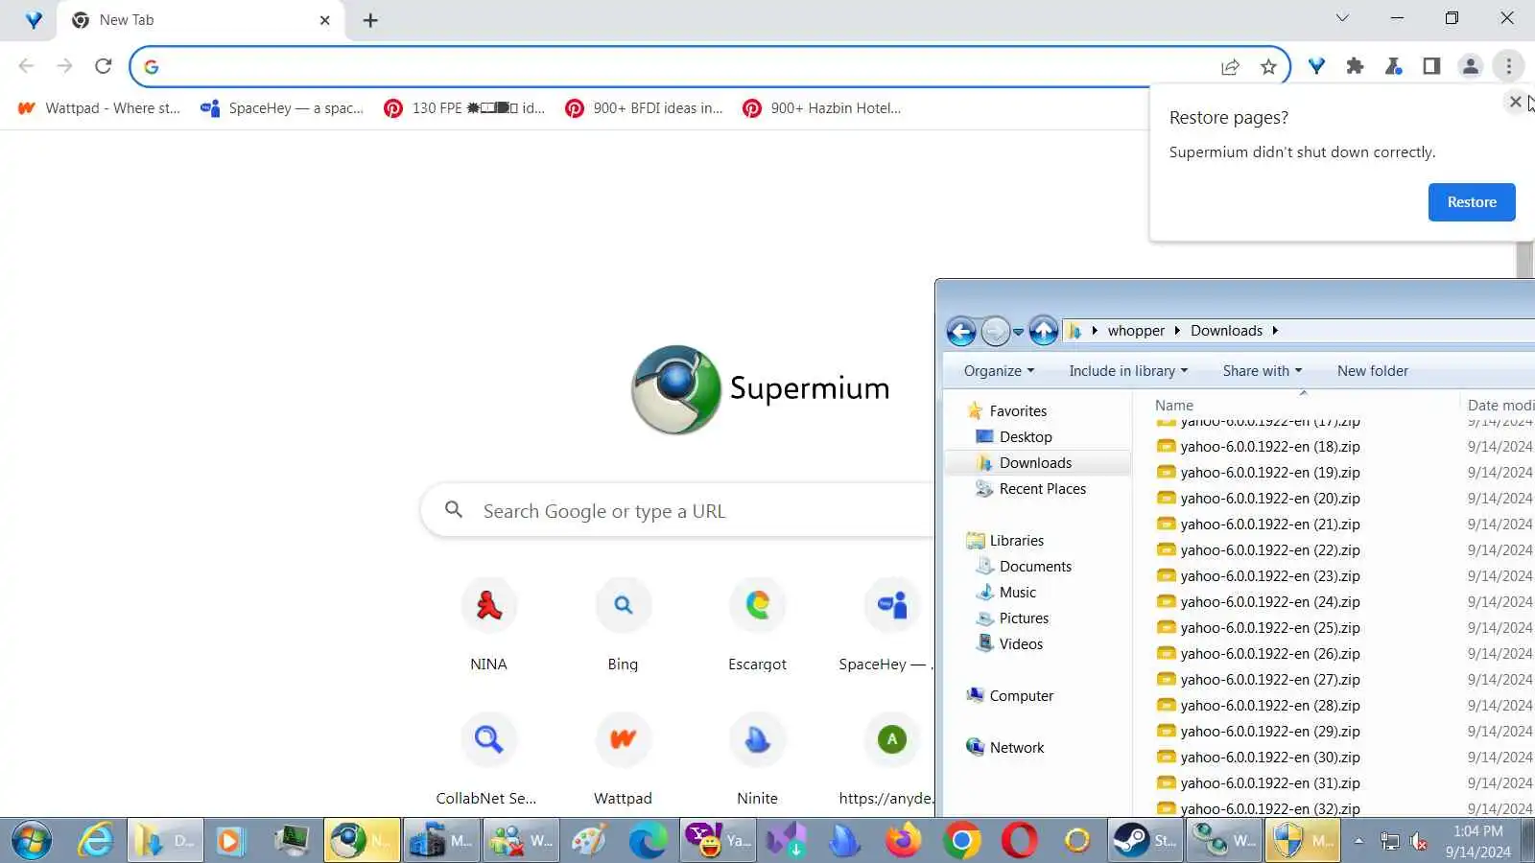Image resolution: width=1535 pixels, height=863 pixels.
Task: Open the Bing shortcut tile
Action: [623, 625]
